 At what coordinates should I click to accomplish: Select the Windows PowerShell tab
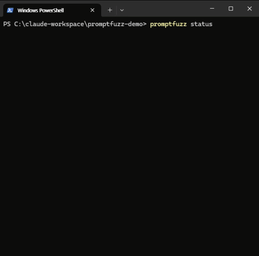52,10
